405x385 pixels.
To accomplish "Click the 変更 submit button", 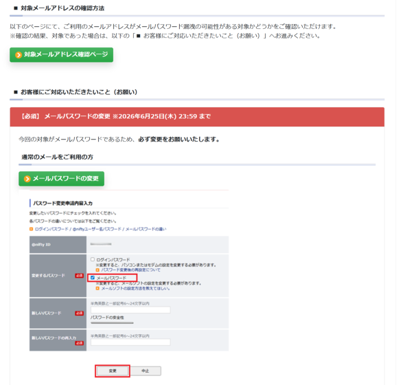I will pyautogui.click(x=113, y=371).
